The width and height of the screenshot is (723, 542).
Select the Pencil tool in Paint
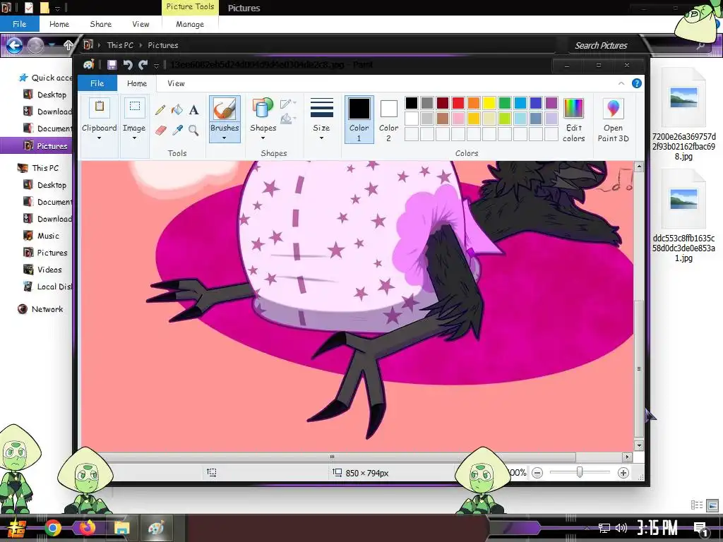tap(160, 109)
